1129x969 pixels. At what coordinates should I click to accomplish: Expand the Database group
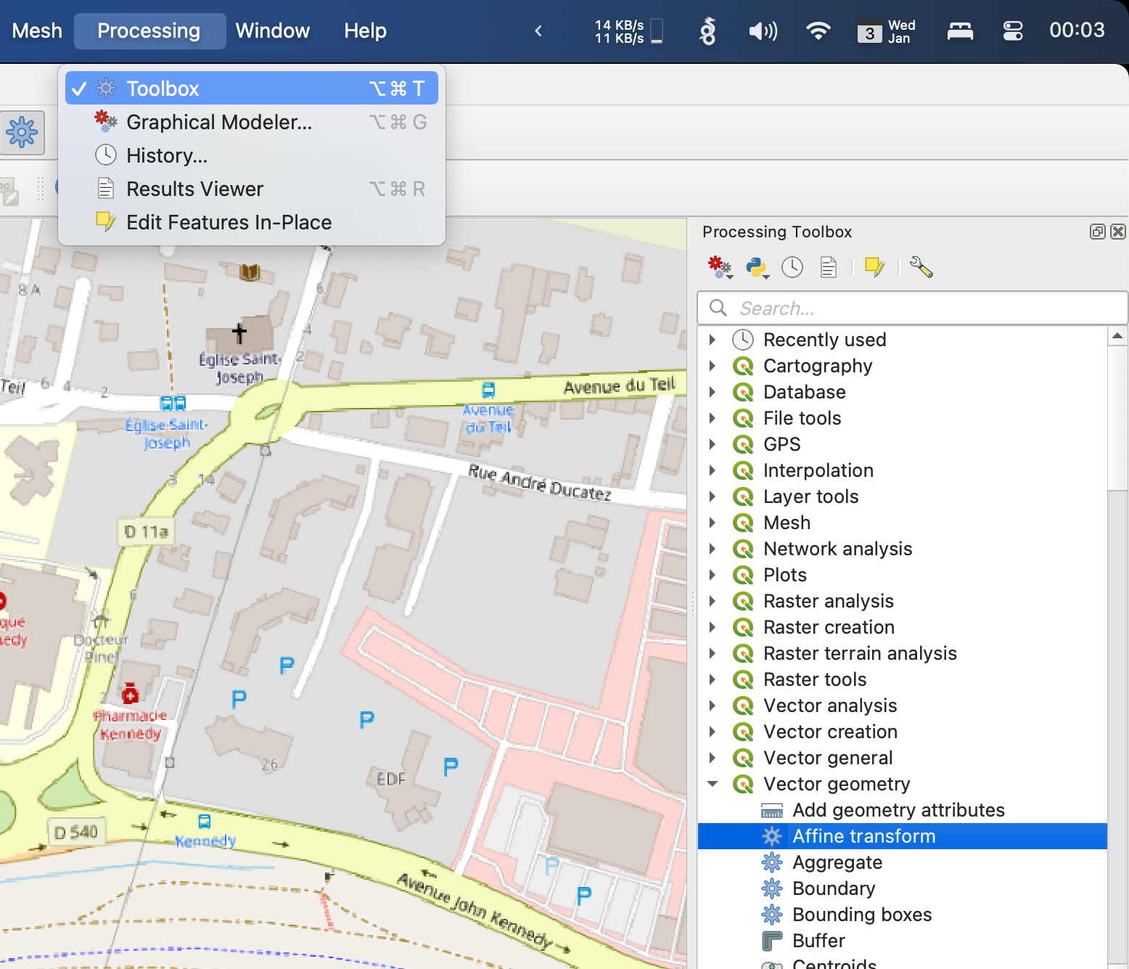pyautogui.click(x=713, y=392)
